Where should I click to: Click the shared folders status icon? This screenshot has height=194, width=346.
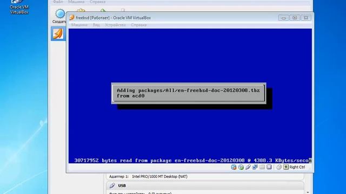coord(262,167)
